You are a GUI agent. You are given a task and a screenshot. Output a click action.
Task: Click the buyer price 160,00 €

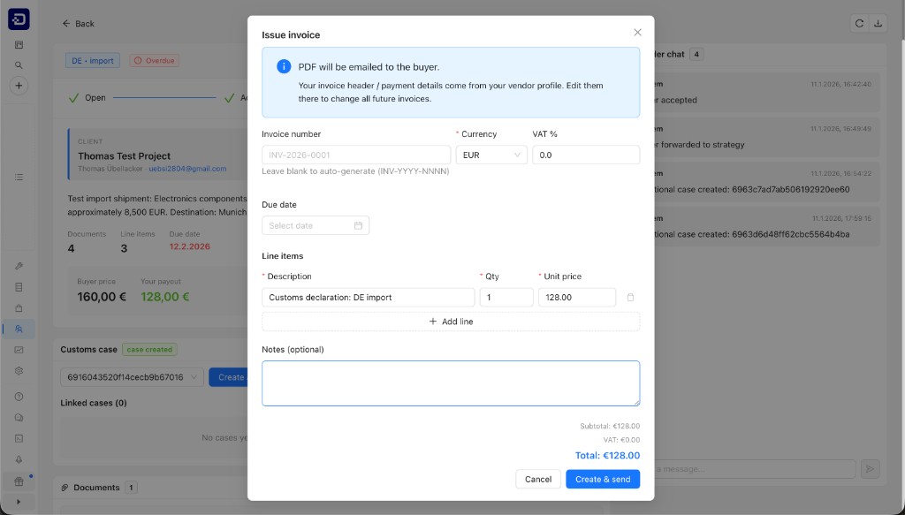pyautogui.click(x=102, y=297)
